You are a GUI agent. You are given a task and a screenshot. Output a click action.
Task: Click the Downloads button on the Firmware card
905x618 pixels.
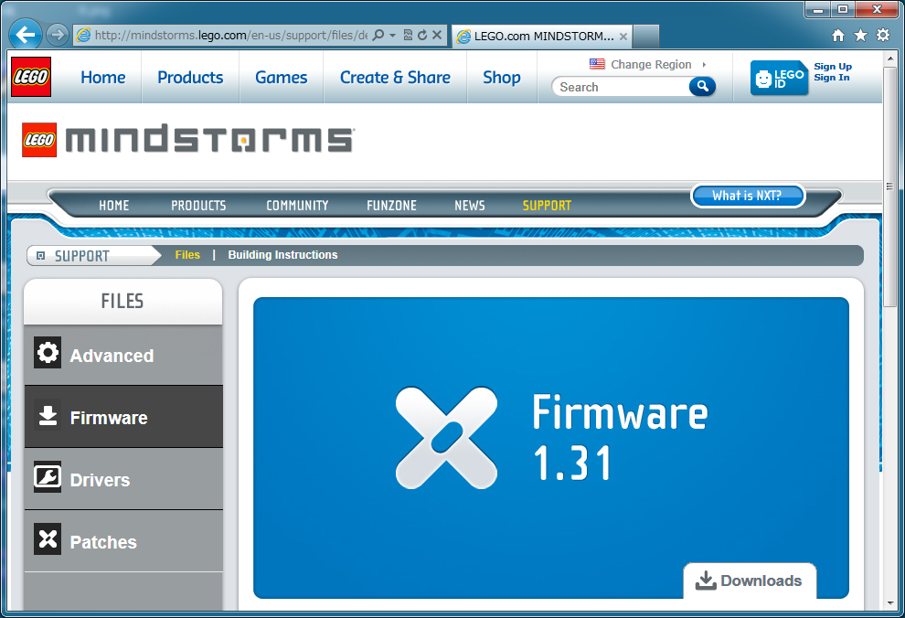[750, 581]
